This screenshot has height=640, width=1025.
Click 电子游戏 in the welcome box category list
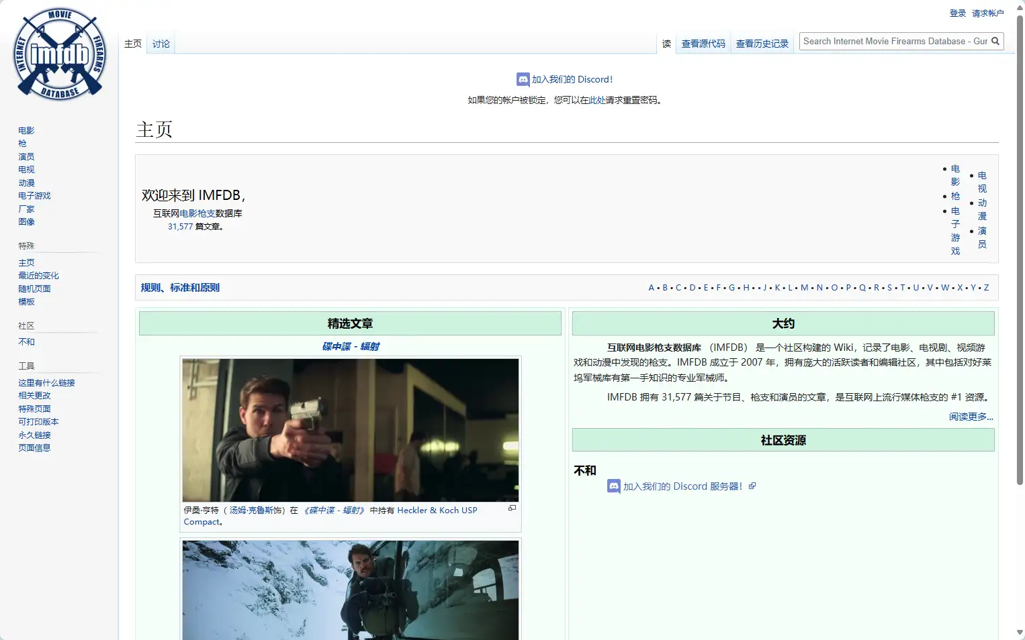pyautogui.click(x=955, y=231)
